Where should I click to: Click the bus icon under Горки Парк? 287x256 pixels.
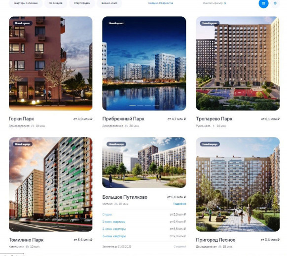33,126
